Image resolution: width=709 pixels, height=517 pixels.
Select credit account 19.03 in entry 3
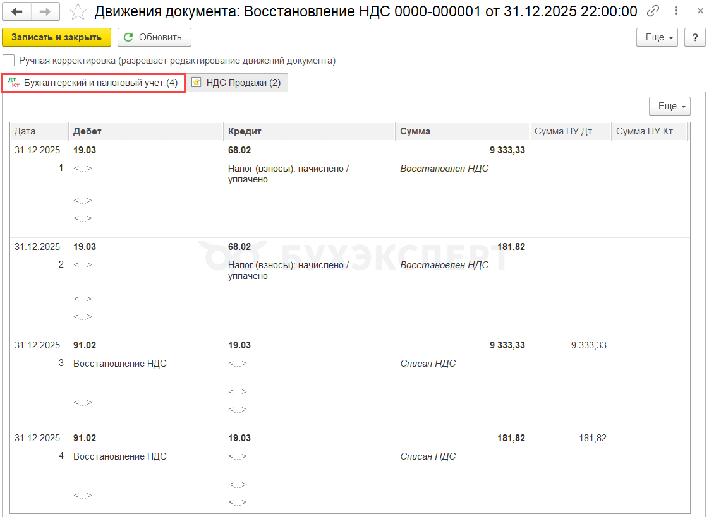(x=239, y=345)
